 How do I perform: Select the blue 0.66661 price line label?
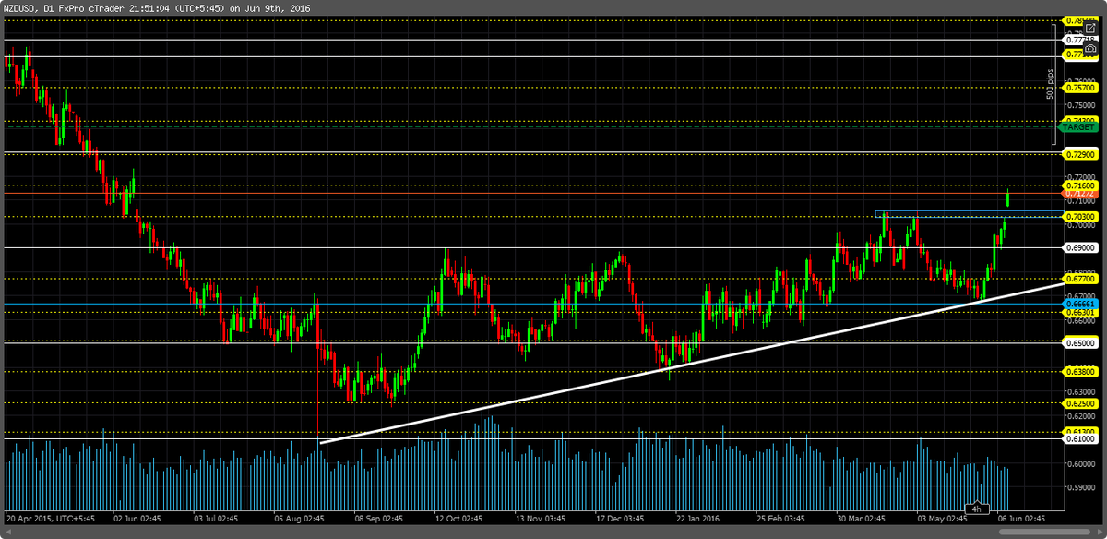pos(1080,303)
